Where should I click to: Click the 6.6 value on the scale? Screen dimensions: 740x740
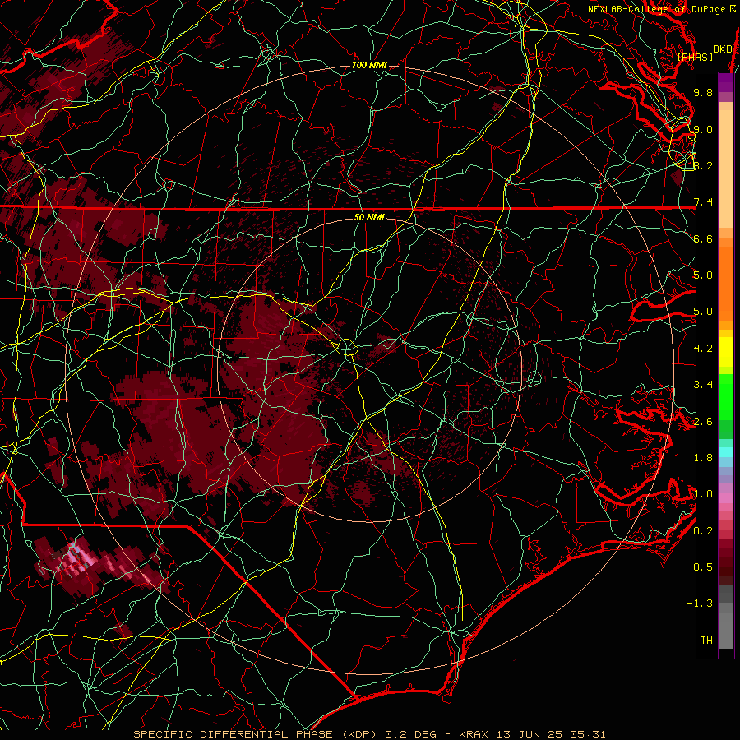pos(703,238)
